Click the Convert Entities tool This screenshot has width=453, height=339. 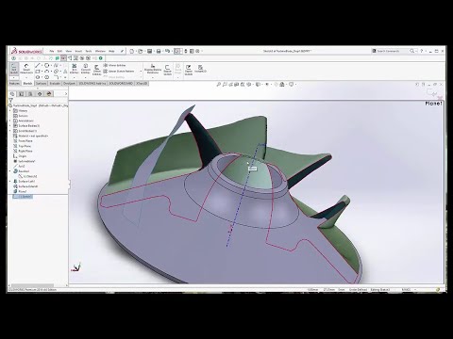(x=86, y=69)
